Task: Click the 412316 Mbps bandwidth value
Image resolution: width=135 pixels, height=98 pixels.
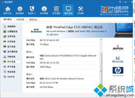Action: pos(46,87)
